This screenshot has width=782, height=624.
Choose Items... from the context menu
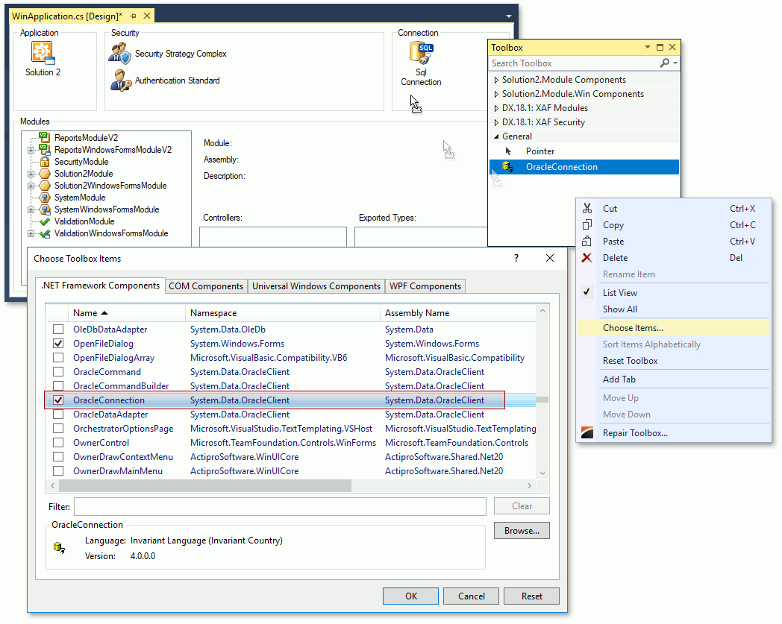click(x=632, y=327)
